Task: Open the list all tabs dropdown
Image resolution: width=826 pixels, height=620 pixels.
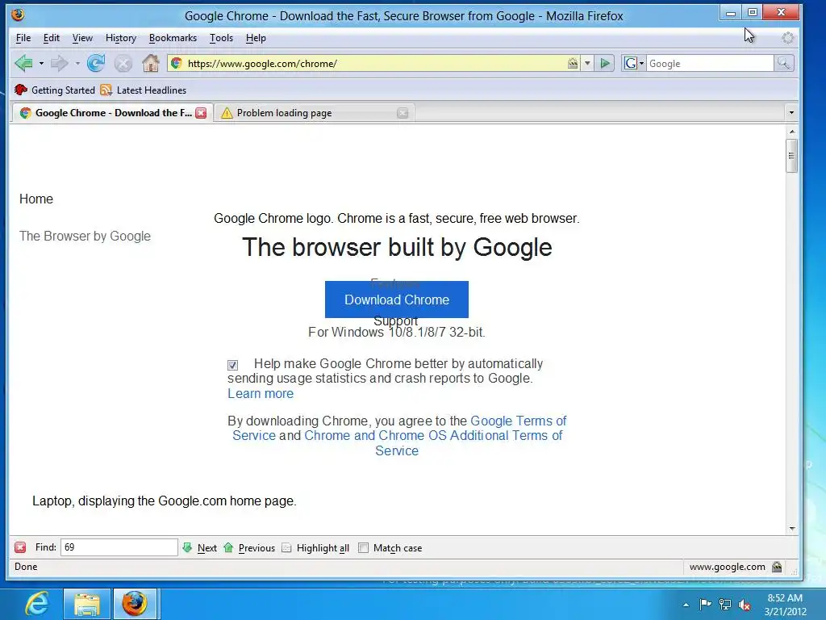Action: (791, 112)
